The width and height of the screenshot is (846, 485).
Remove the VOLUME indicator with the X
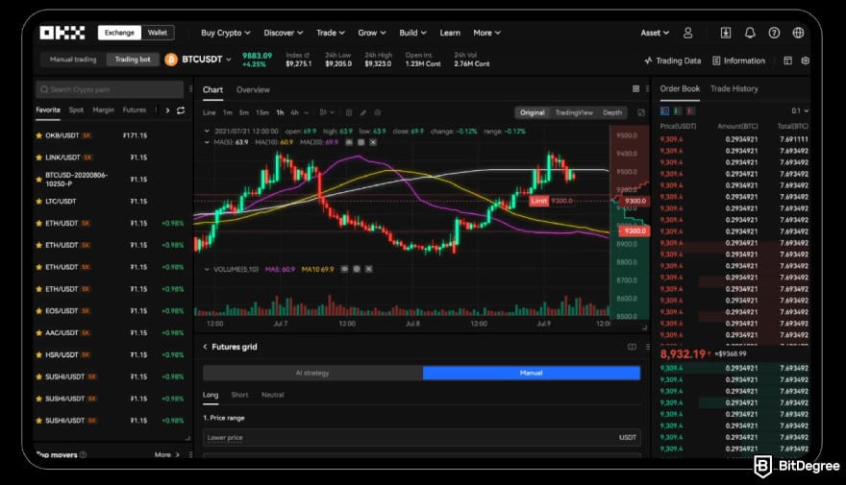[x=368, y=269]
